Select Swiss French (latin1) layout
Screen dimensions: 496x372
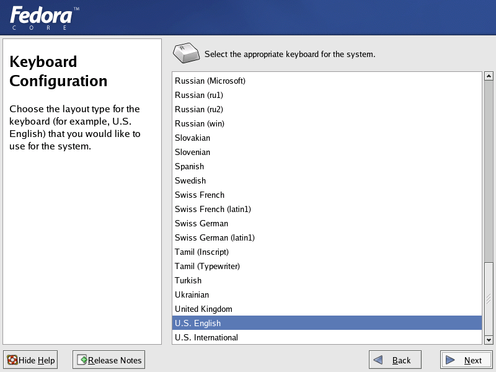(x=327, y=209)
